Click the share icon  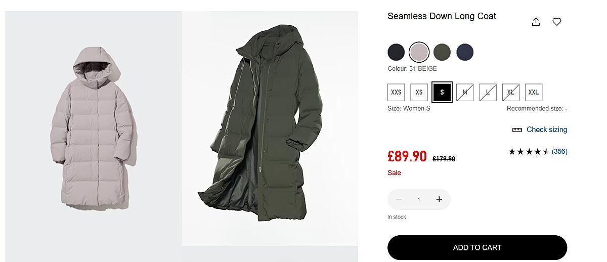[x=536, y=22]
